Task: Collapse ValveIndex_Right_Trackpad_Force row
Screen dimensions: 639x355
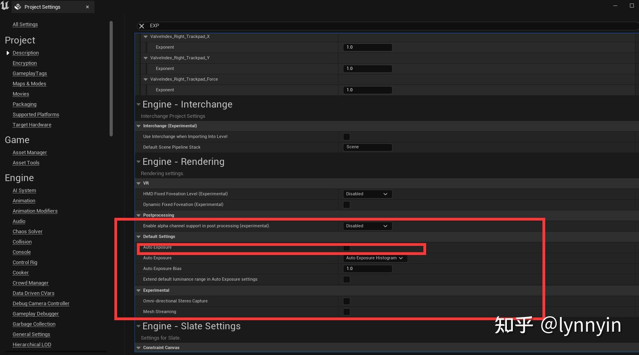Action: 146,79
